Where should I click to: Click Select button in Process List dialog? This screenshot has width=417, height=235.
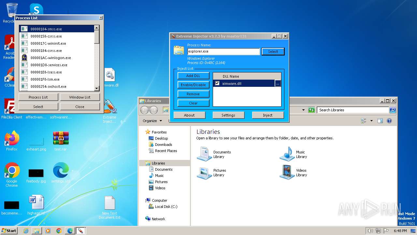point(38,107)
